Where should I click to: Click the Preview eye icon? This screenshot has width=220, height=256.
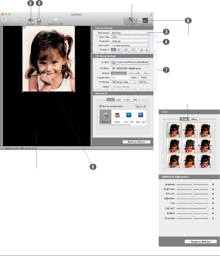tap(31, 20)
